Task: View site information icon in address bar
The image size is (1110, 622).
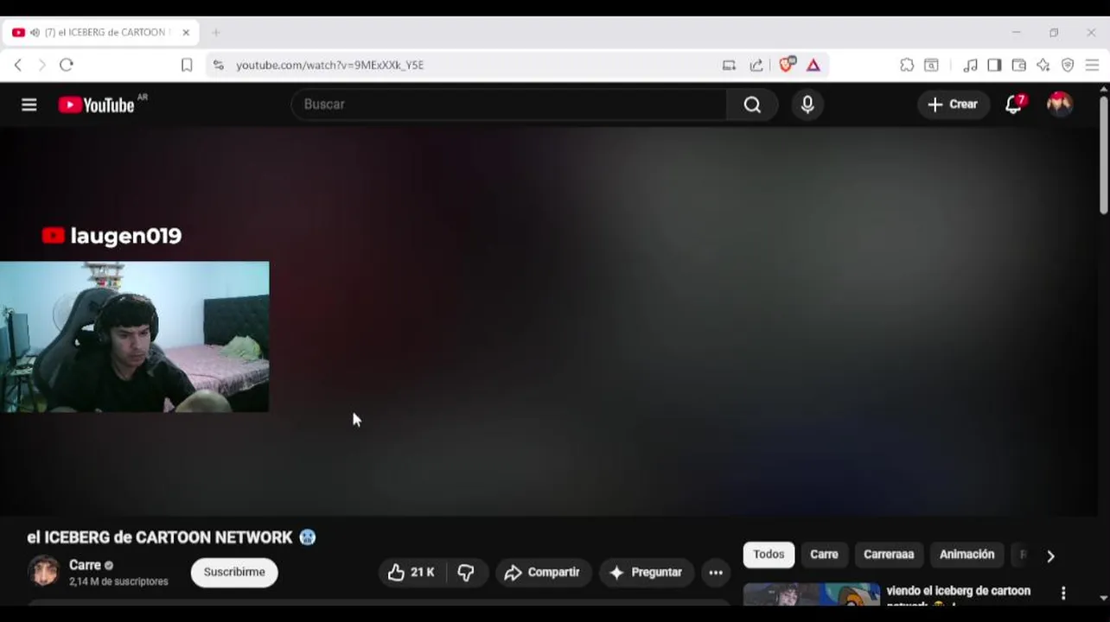Action: [218, 65]
